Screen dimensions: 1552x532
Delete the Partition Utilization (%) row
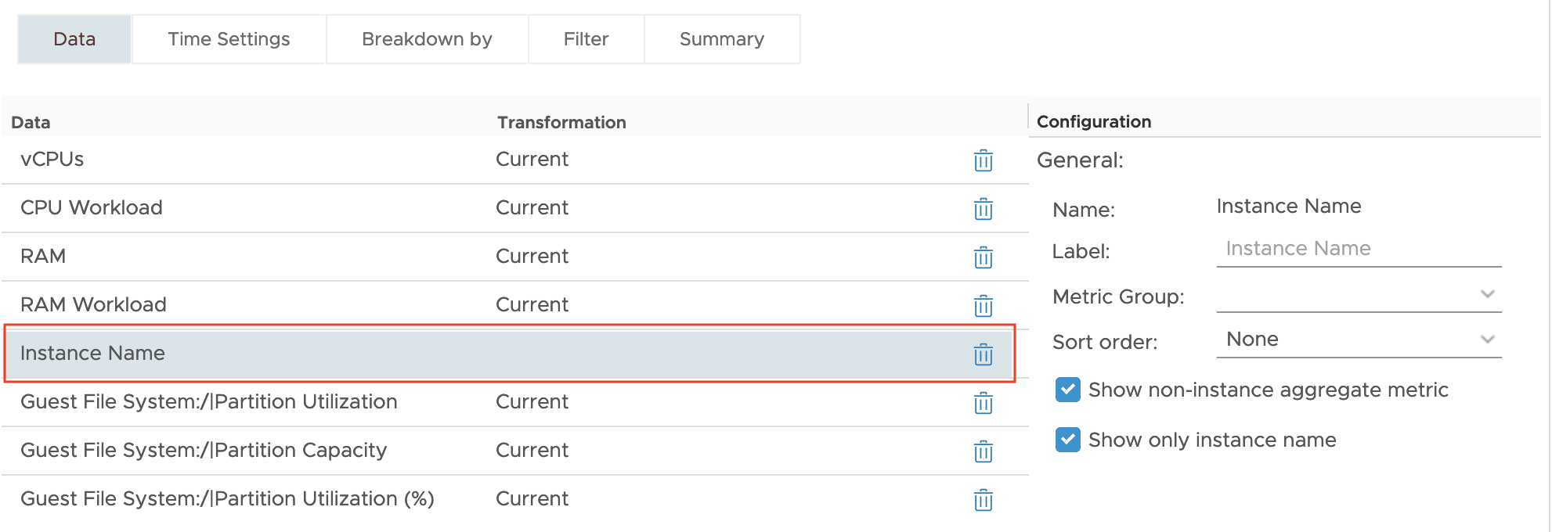[983, 500]
